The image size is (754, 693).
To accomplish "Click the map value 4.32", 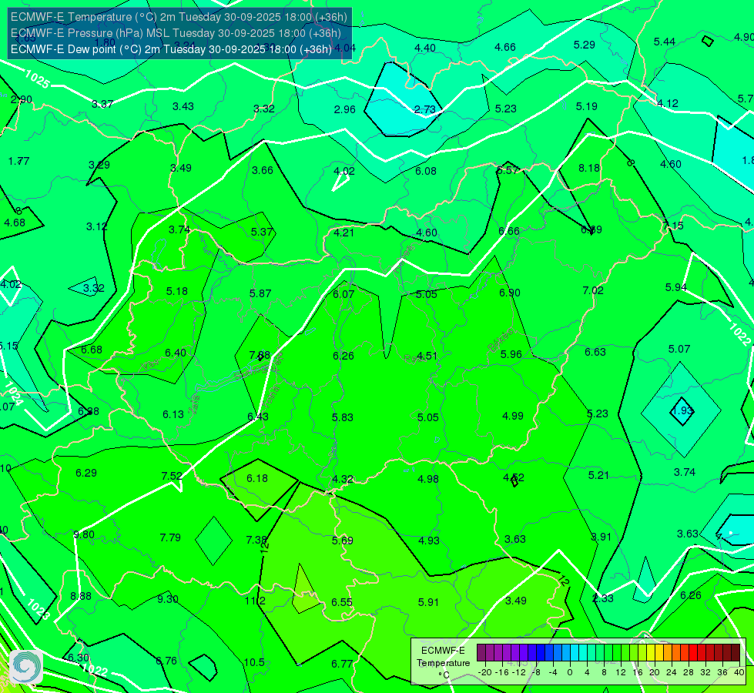I will [343, 480].
